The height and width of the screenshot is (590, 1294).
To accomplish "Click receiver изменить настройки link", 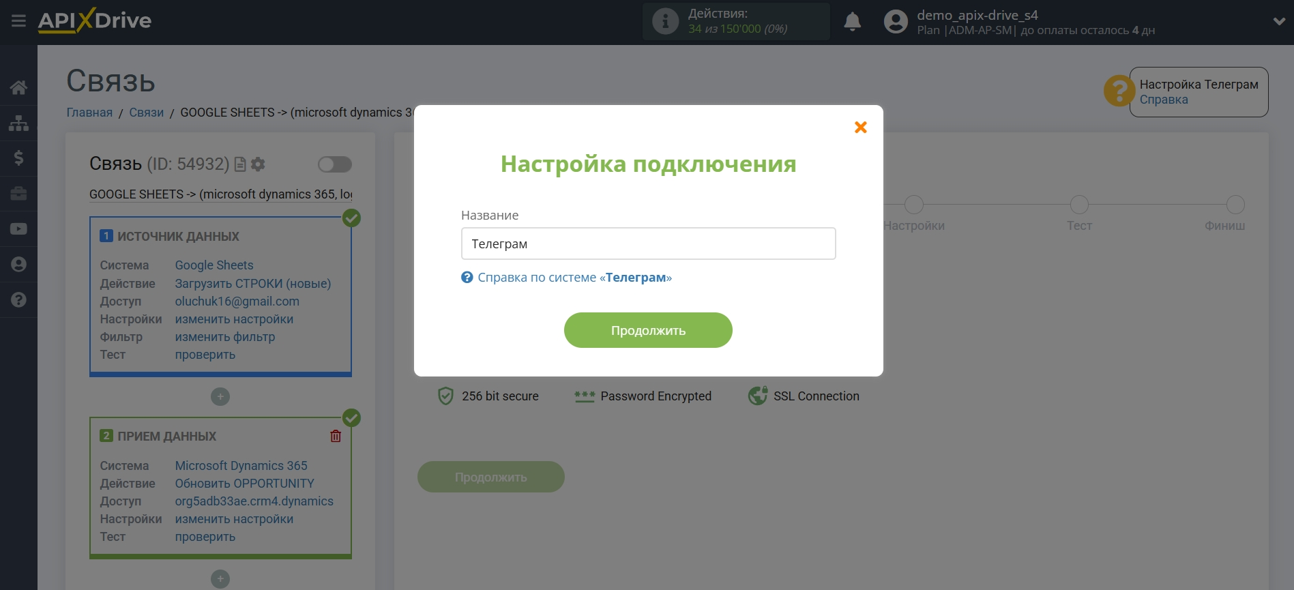I will (234, 518).
